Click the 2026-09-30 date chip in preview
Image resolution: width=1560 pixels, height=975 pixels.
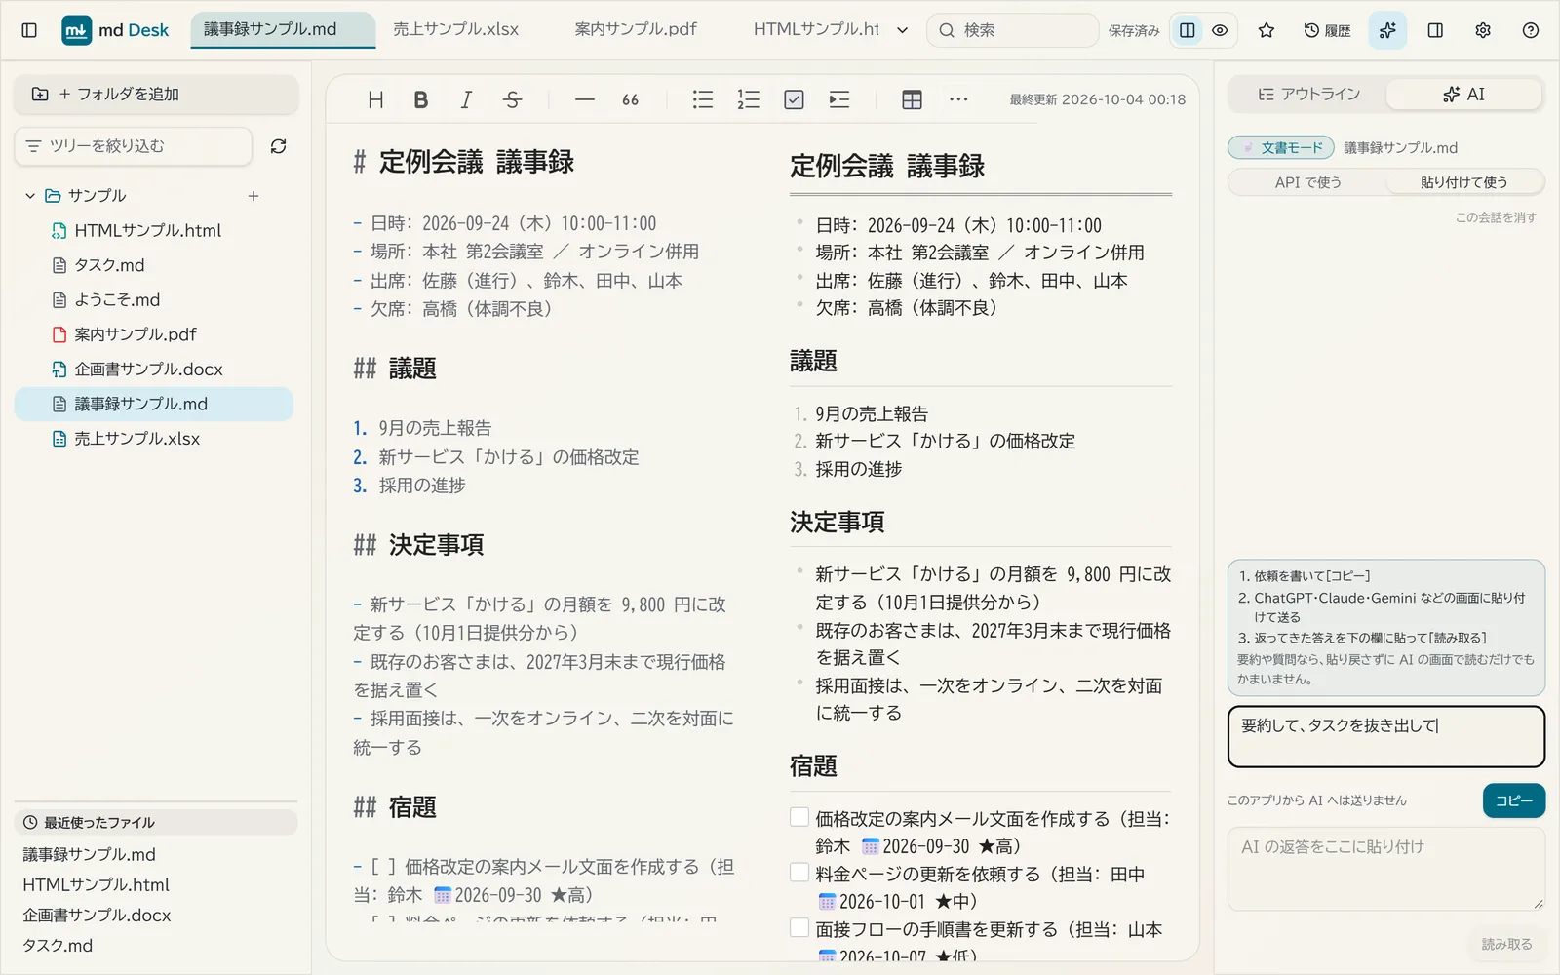coord(916,846)
